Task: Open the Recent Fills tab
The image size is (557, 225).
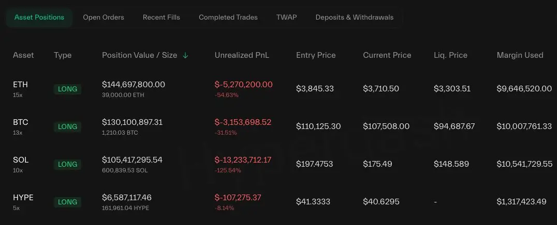Action: (x=162, y=17)
